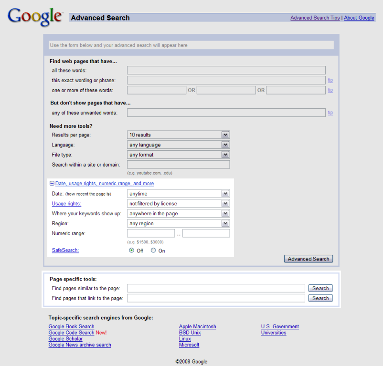Open Google News archive search link

point(80,345)
